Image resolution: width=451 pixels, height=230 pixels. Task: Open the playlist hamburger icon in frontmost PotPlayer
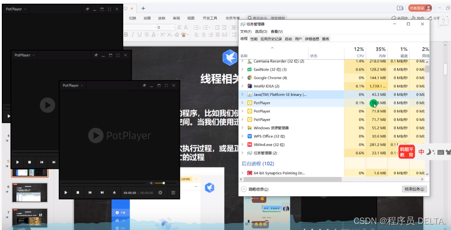click(x=173, y=193)
